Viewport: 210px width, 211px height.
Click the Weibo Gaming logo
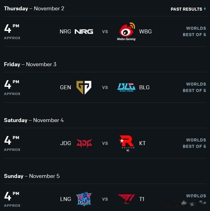126,32
